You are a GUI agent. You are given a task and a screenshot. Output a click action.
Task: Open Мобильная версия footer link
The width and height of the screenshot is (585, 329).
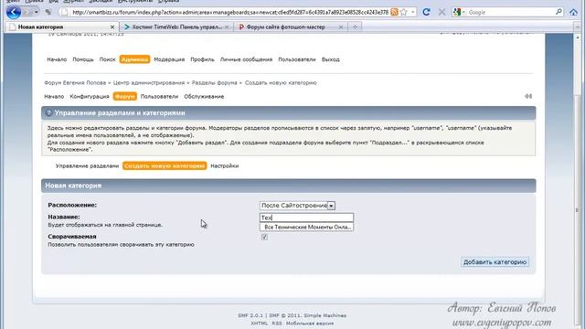click(x=310, y=324)
